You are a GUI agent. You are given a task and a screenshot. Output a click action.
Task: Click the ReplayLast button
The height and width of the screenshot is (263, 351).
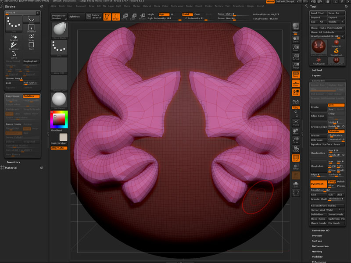[x=31, y=61]
